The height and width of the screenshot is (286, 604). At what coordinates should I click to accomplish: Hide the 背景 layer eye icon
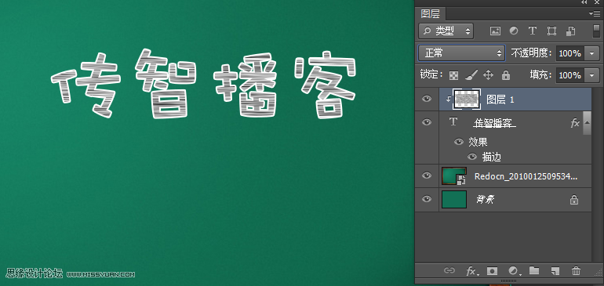[x=427, y=199]
